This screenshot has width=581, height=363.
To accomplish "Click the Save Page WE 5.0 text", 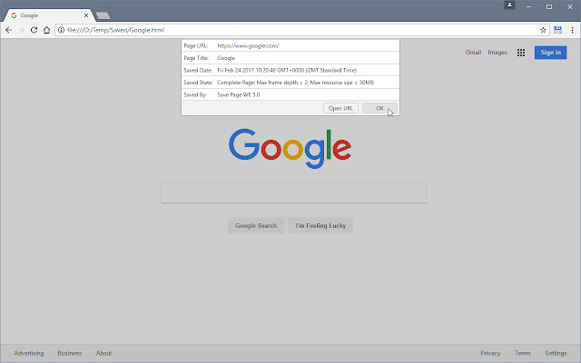I will point(238,94).
